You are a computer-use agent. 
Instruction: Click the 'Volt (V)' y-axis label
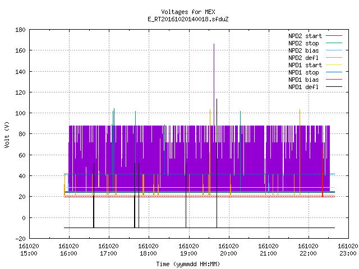[7, 134]
